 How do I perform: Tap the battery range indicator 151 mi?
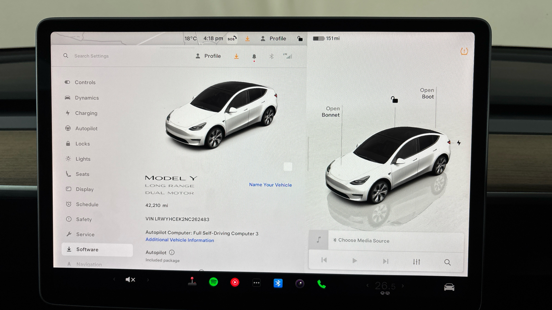(326, 38)
